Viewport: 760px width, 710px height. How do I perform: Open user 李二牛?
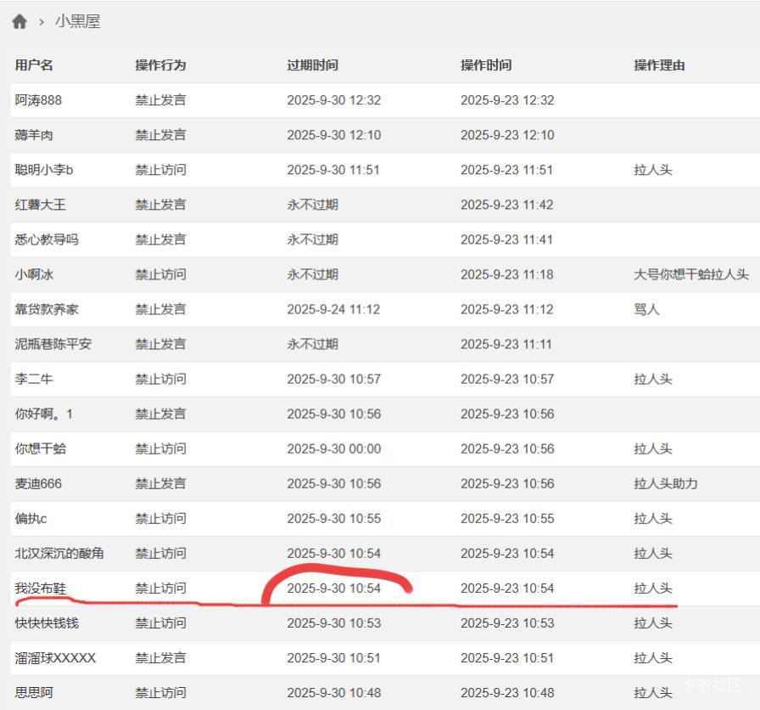[34, 379]
